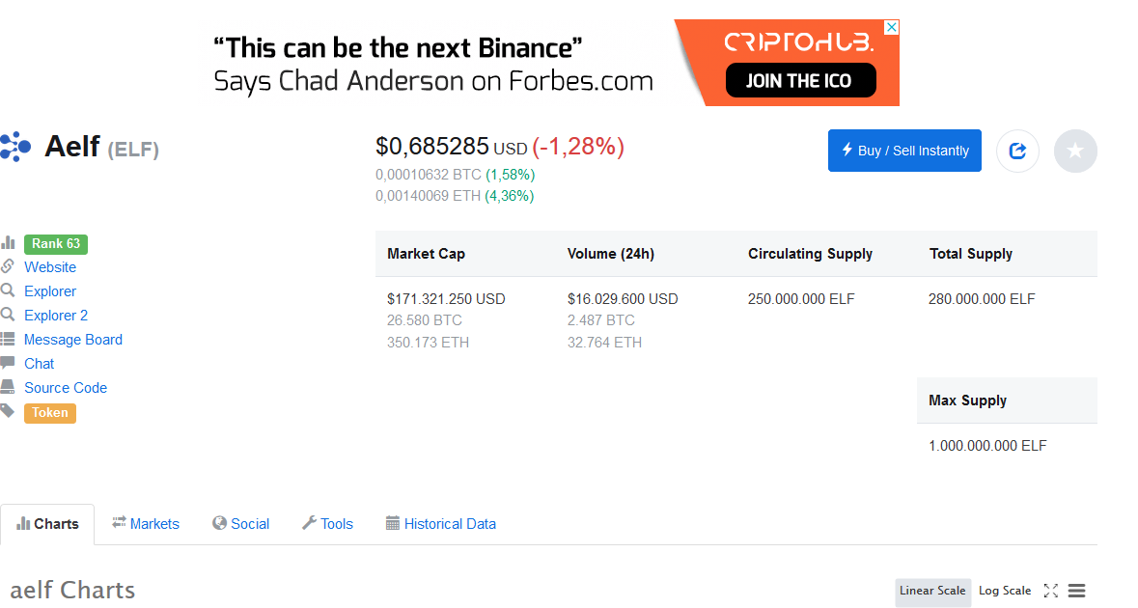1138x608 pixels.
Task: Click the Rank 63 badge
Action: [x=56, y=243]
